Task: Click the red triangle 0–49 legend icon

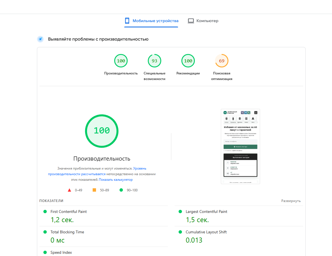Action: point(69,190)
